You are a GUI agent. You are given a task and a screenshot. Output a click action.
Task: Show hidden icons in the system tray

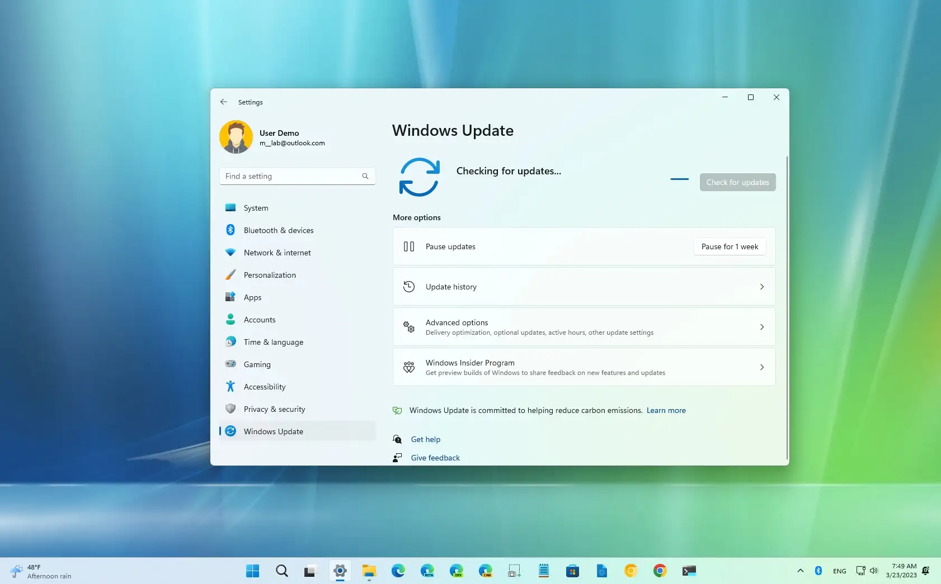click(801, 571)
